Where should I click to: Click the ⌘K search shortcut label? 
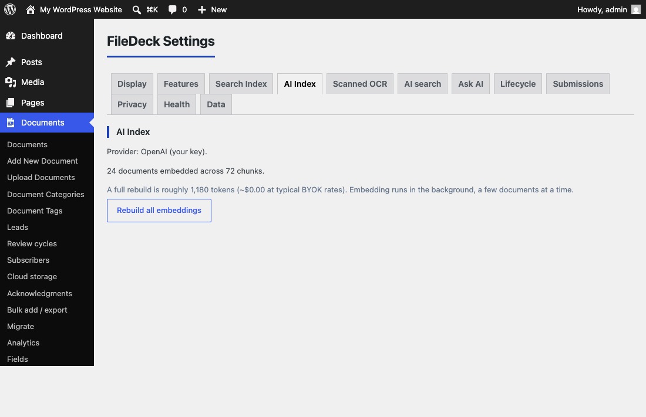[152, 9]
